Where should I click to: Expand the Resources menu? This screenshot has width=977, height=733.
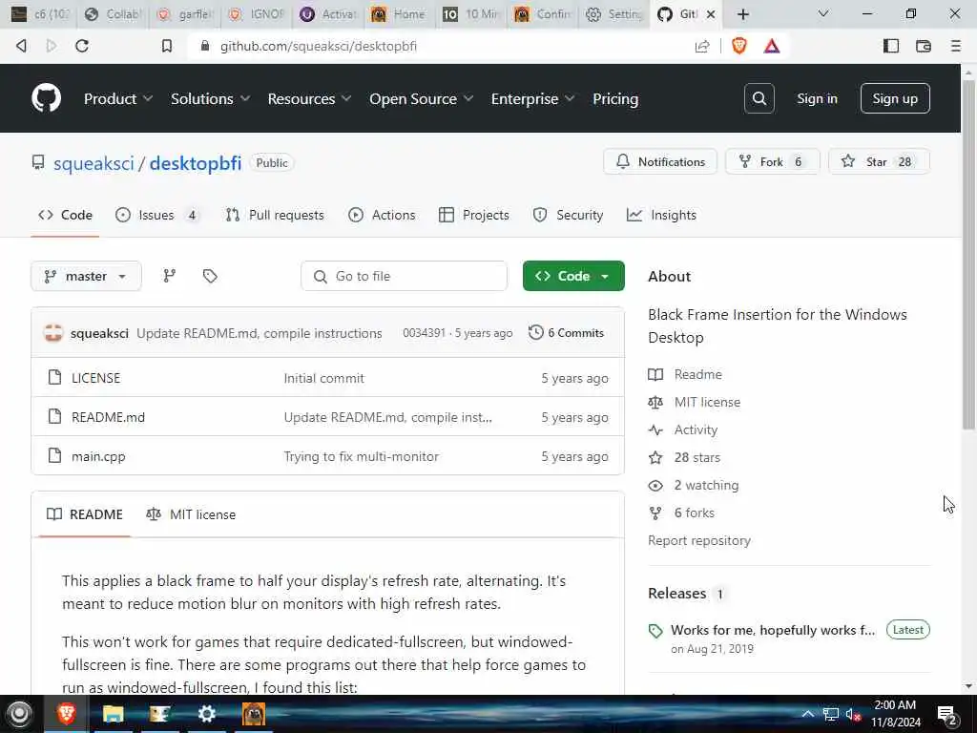coord(309,98)
